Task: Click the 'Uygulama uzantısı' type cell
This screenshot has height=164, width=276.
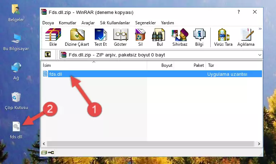Action: pyautogui.click(x=227, y=74)
